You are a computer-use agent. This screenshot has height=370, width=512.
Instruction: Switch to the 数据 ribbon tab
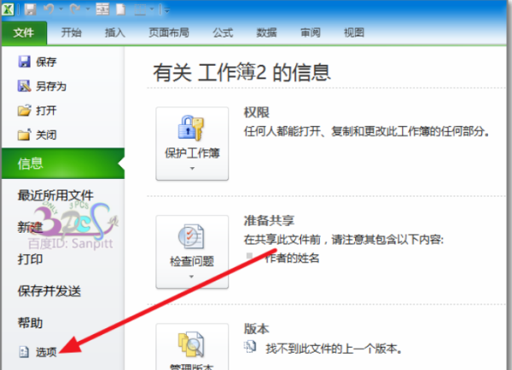click(266, 32)
